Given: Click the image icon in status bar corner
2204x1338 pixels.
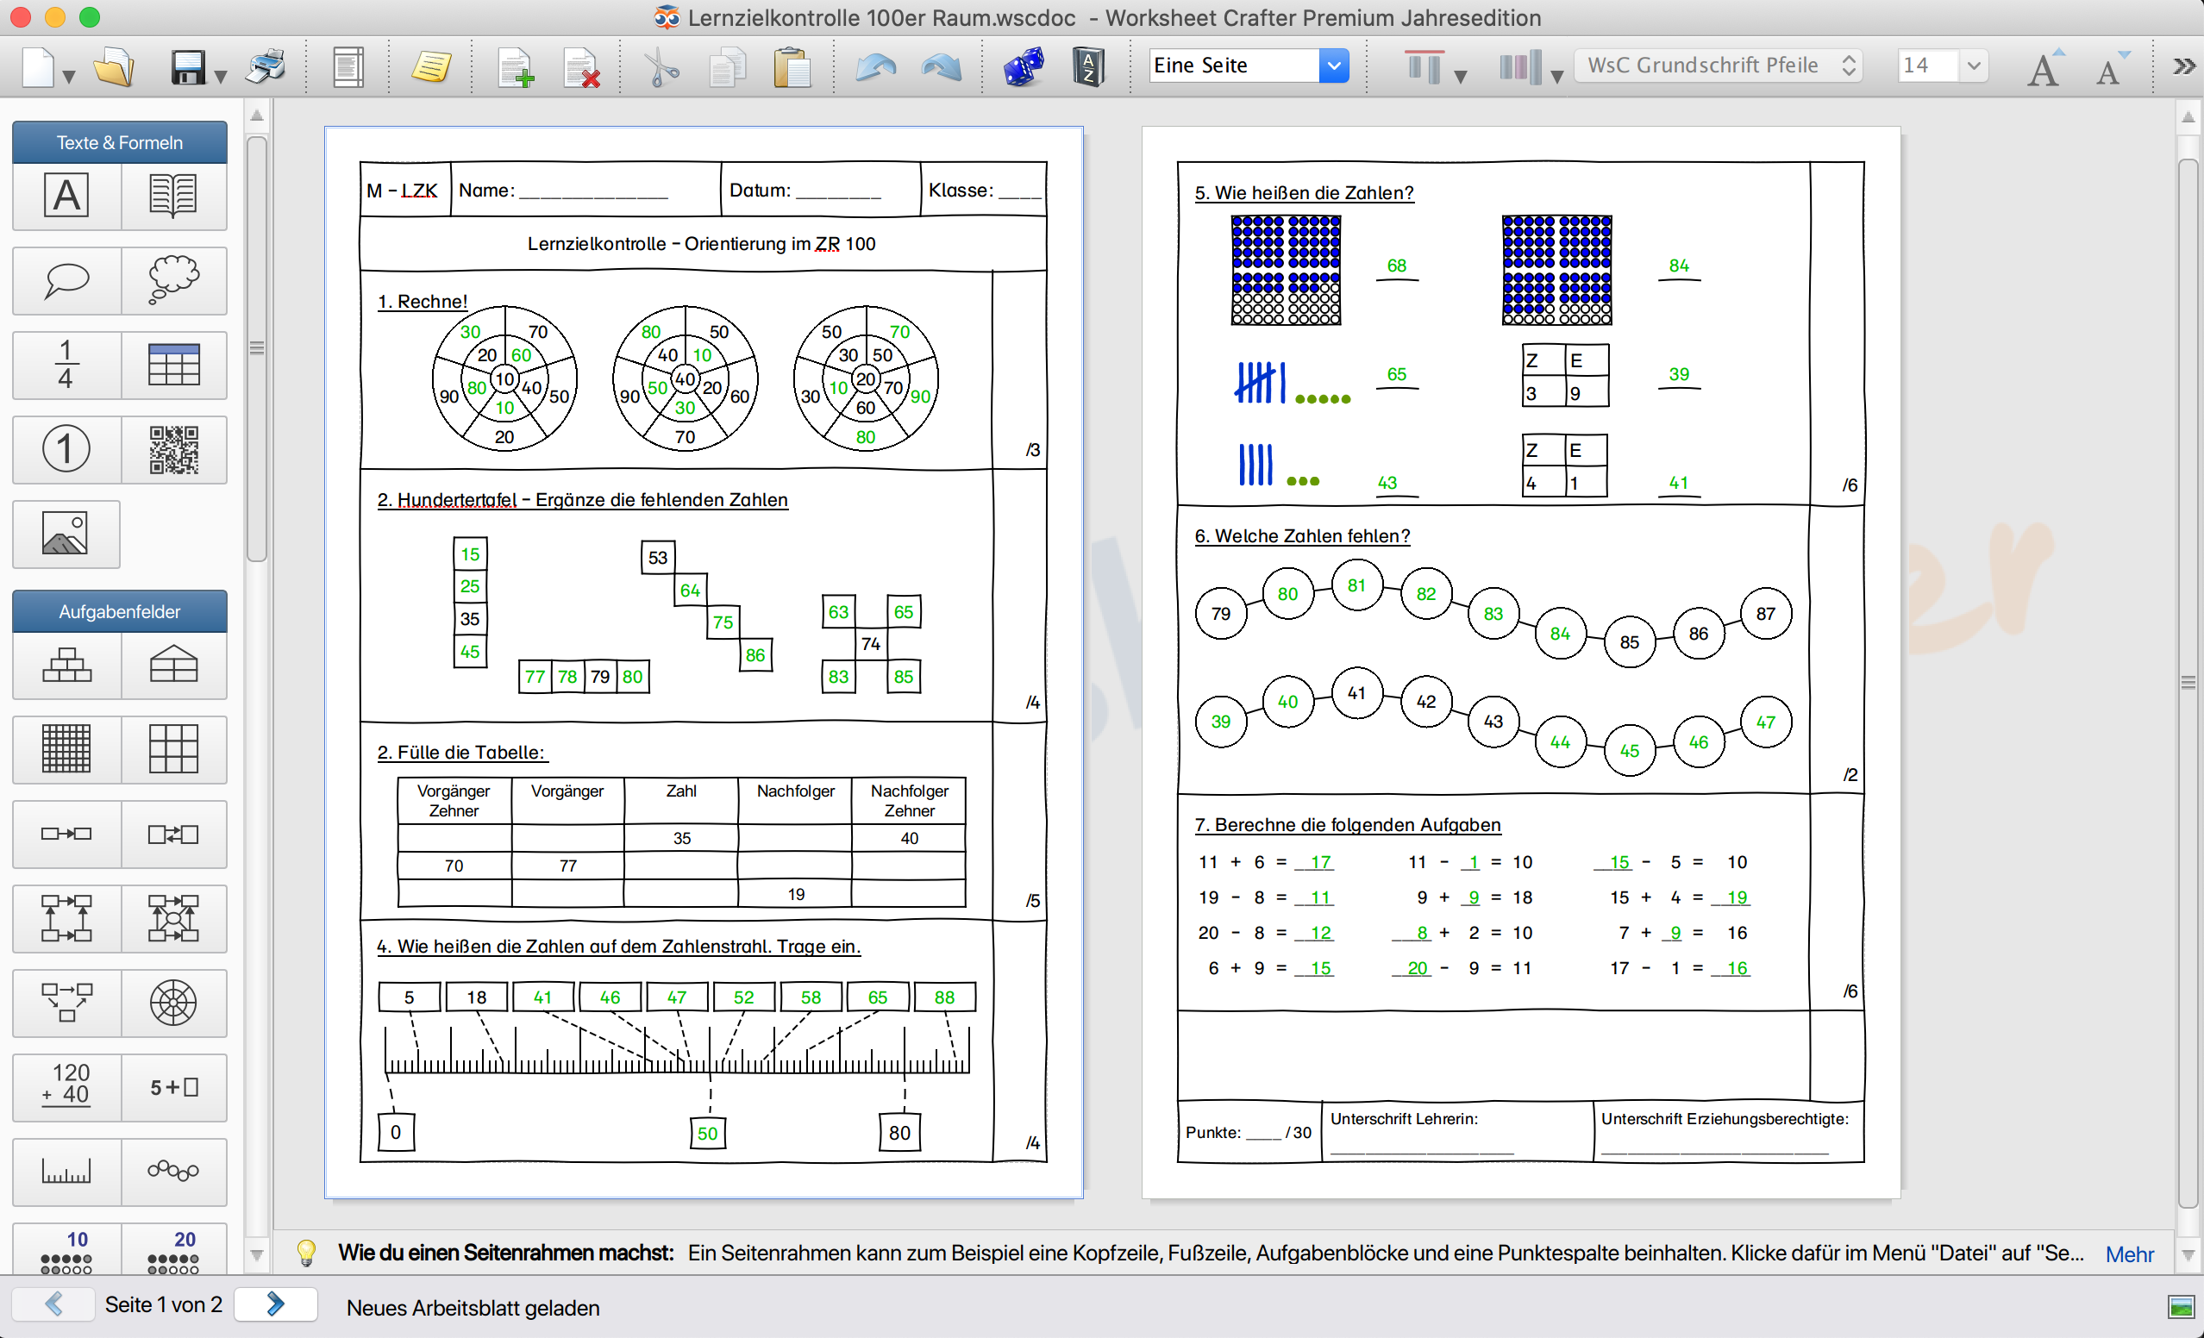Looking at the screenshot, I should [x=2182, y=1308].
